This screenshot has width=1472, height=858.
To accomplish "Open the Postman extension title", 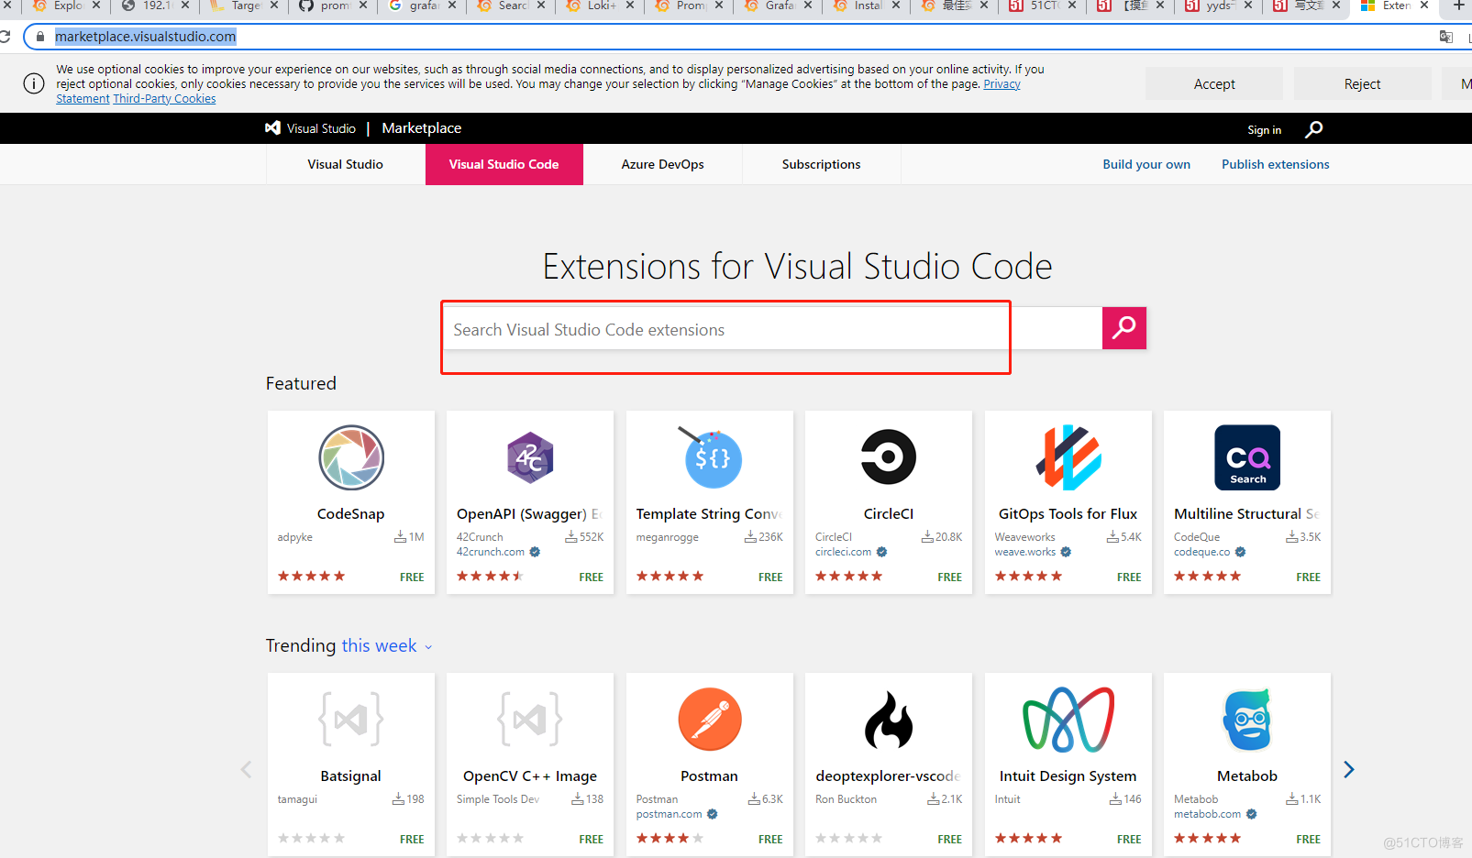I will tap(710, 776).
